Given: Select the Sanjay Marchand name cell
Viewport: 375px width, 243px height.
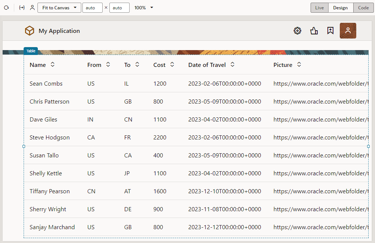Looking at the screenshot, I should point(52,227).
